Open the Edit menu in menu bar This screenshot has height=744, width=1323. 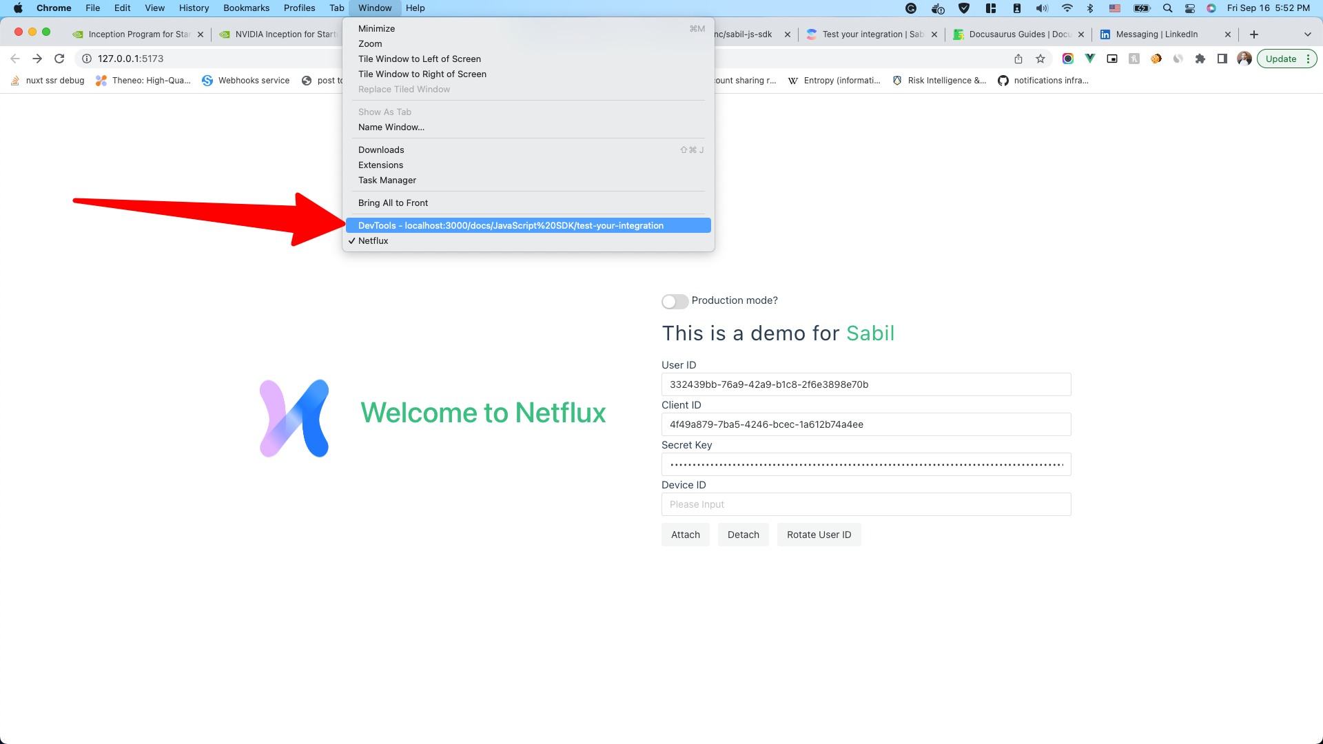click(122, 8)
